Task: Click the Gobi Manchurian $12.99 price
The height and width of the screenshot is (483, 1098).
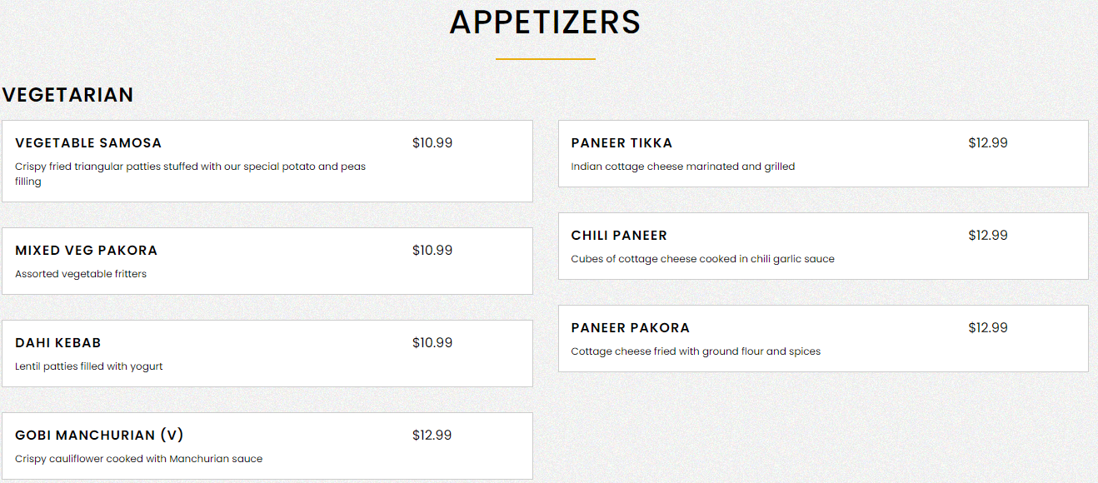Action: click(x=432, y=436)
